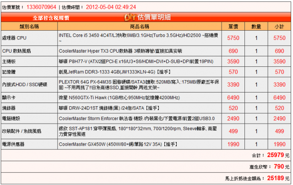Viewport: 293px width, 185px height.
Task: Click the PLEXTOR 64G PX-64M3S product name
Action: tap(139, 85)
